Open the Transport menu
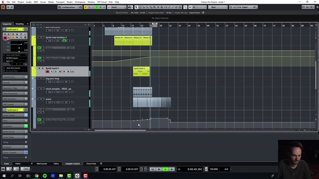Image resolution: width=319 pixels, height=179 pixels. [x=60, y=2]
